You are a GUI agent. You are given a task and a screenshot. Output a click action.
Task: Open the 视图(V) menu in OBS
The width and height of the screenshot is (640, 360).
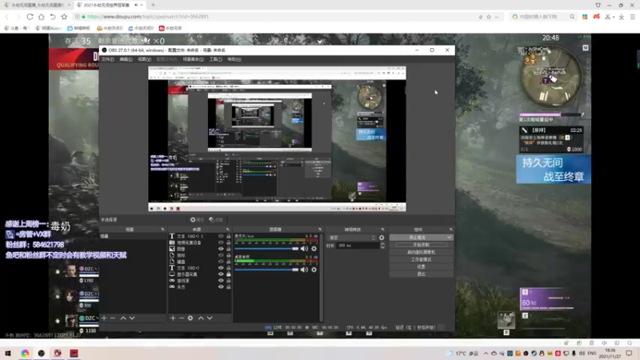145,59
